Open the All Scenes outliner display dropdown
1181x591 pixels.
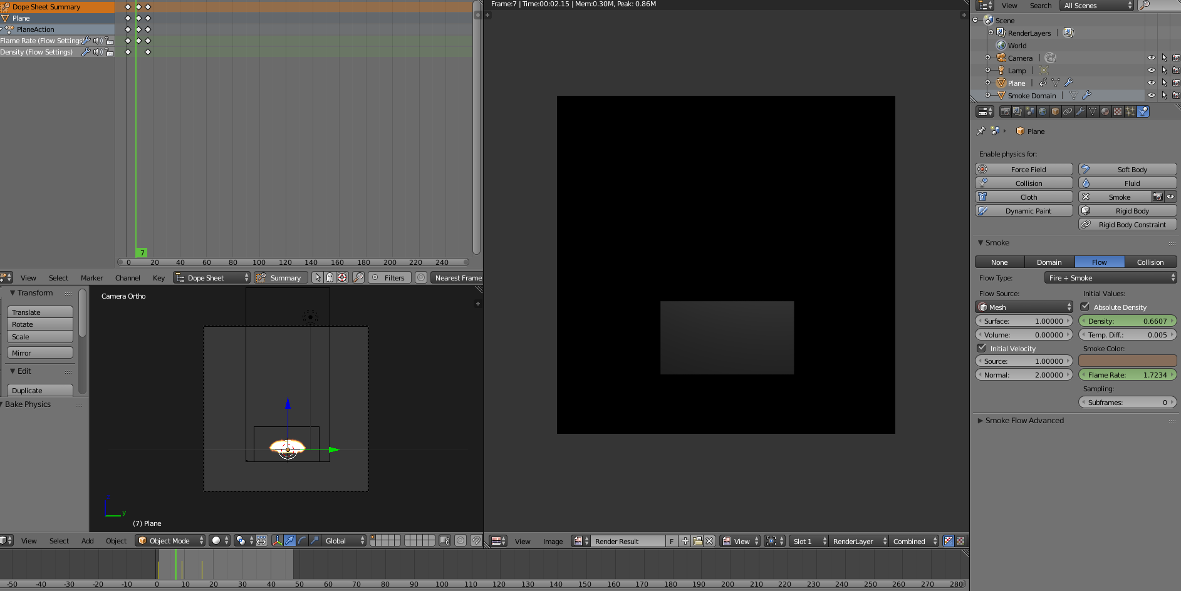point(1096,6)
